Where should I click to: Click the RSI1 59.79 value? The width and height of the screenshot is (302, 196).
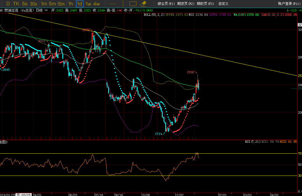(270, 142)
